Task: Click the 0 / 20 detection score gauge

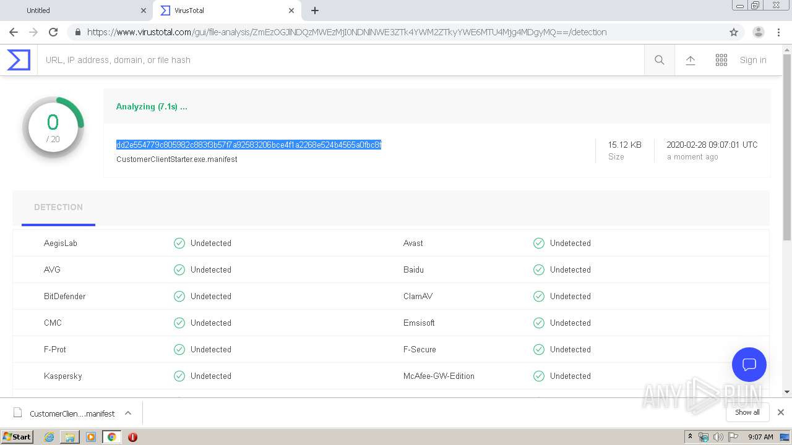Action: click(x=53, y=127)
